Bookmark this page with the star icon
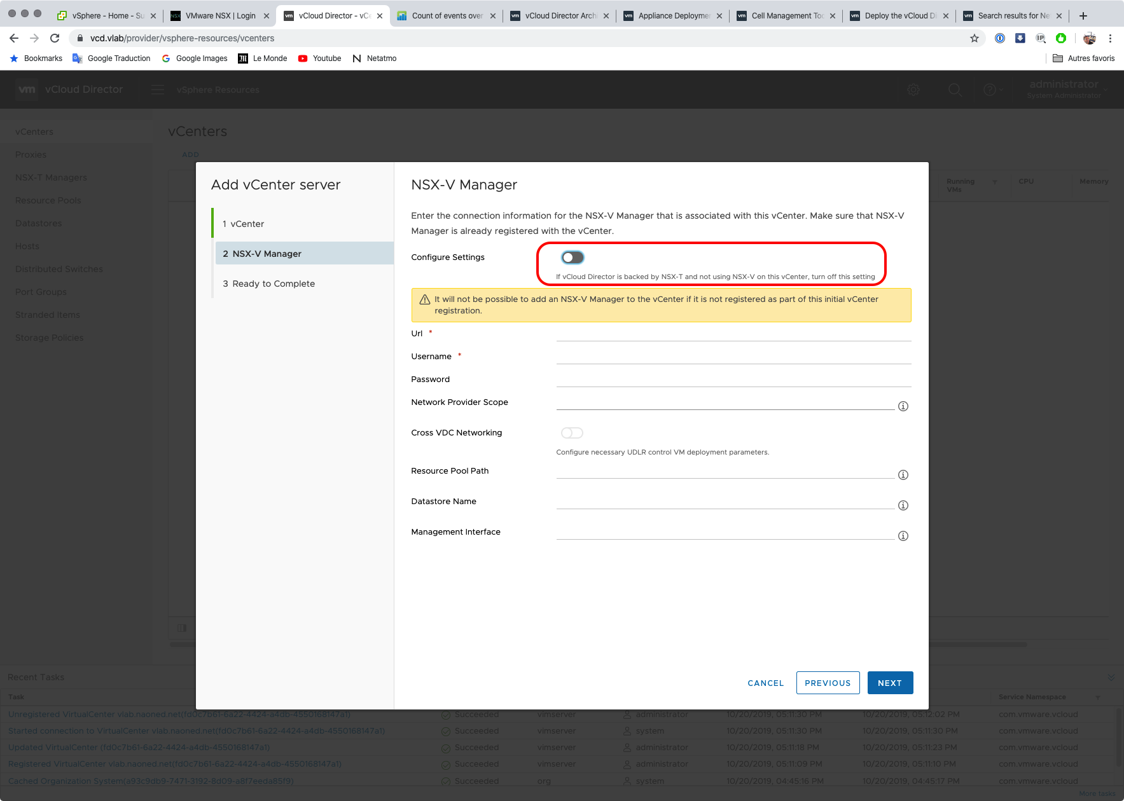The width and height of the screenshot is (1124, 801). pyautogui.click(x=974, y=38)
